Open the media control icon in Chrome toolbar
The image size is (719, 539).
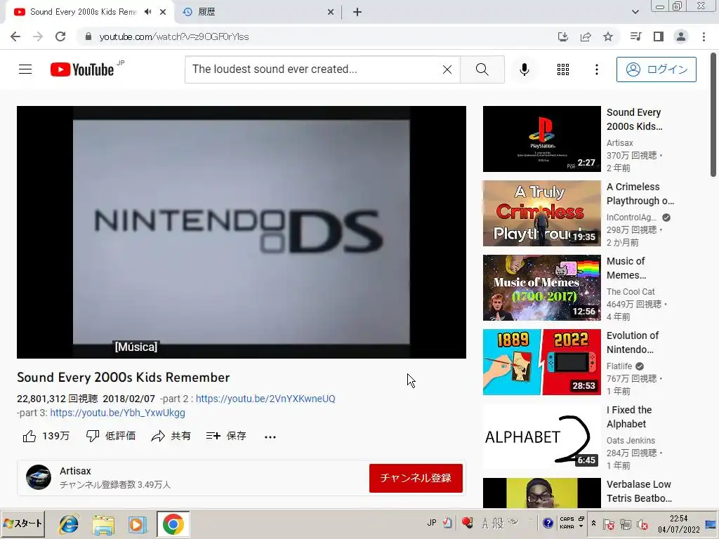tap(635, 36)
